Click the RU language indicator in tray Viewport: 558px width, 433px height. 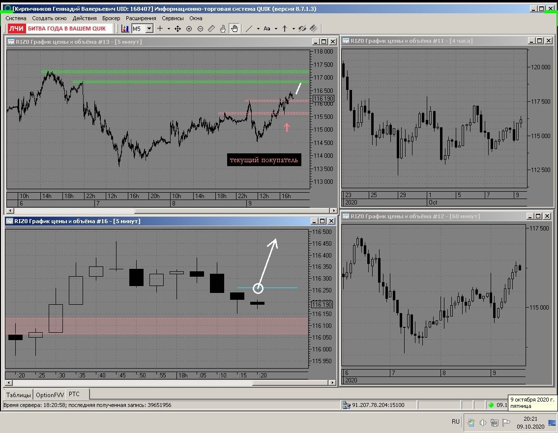pyautogui.click(x=456, y=422)
